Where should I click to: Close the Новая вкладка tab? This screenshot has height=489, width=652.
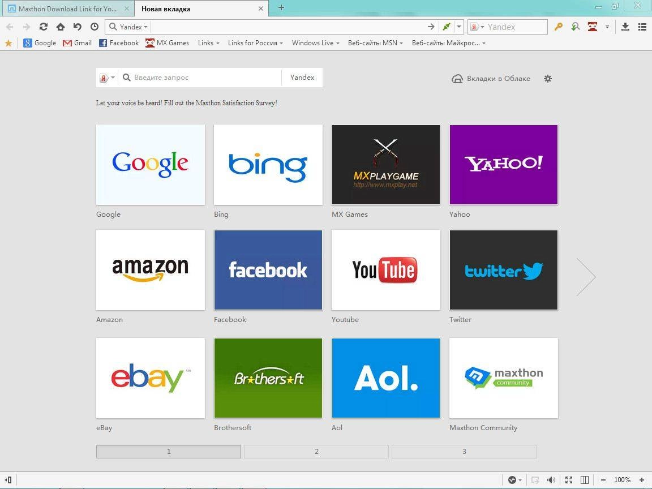pyautogui.click(x=261, y=8)
